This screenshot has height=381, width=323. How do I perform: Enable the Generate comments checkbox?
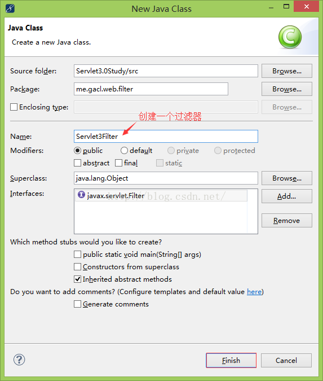(77, 304)
